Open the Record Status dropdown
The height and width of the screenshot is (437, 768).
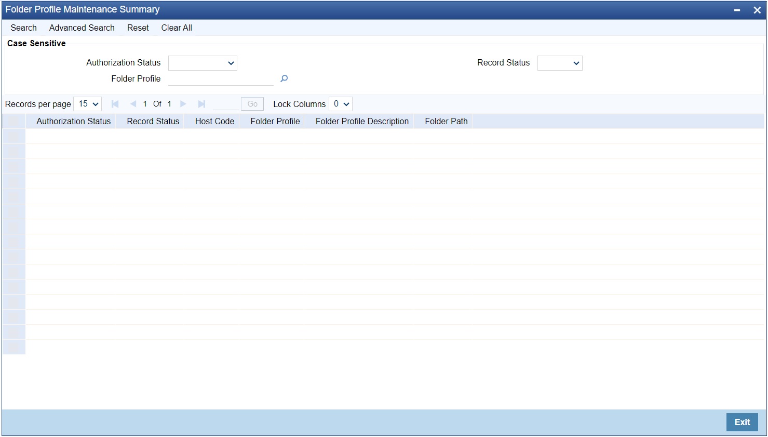(x=560, y=63)
